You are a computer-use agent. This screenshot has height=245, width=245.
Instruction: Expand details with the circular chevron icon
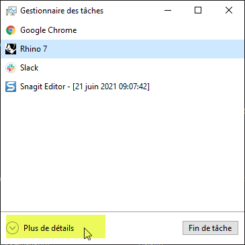point(12,228)
